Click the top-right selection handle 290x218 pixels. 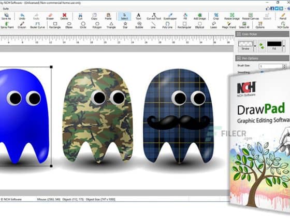(51, 67)
